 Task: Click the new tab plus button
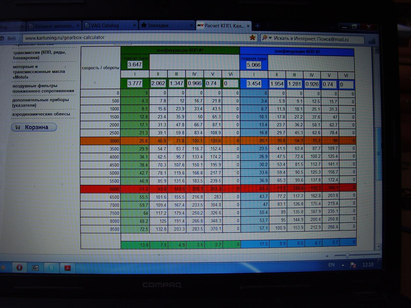257,26
